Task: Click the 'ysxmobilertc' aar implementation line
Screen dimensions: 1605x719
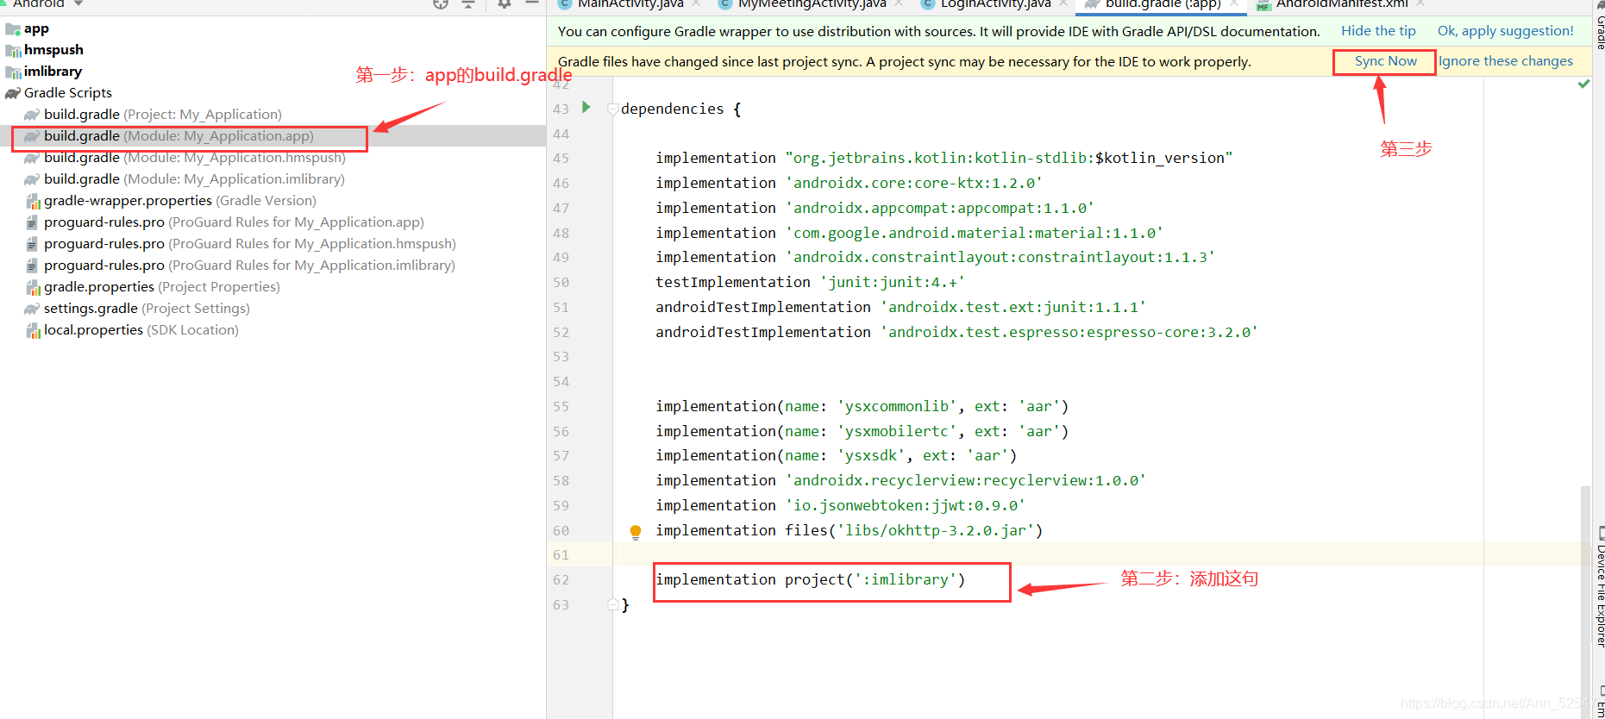Action: [x=862, y=431]
